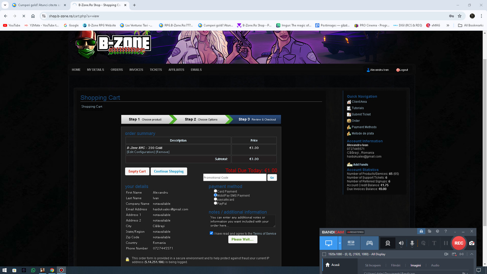The image size is (487, 274).
Task: Switch to Bandicam Filmări tab
Action: (396, 265)
